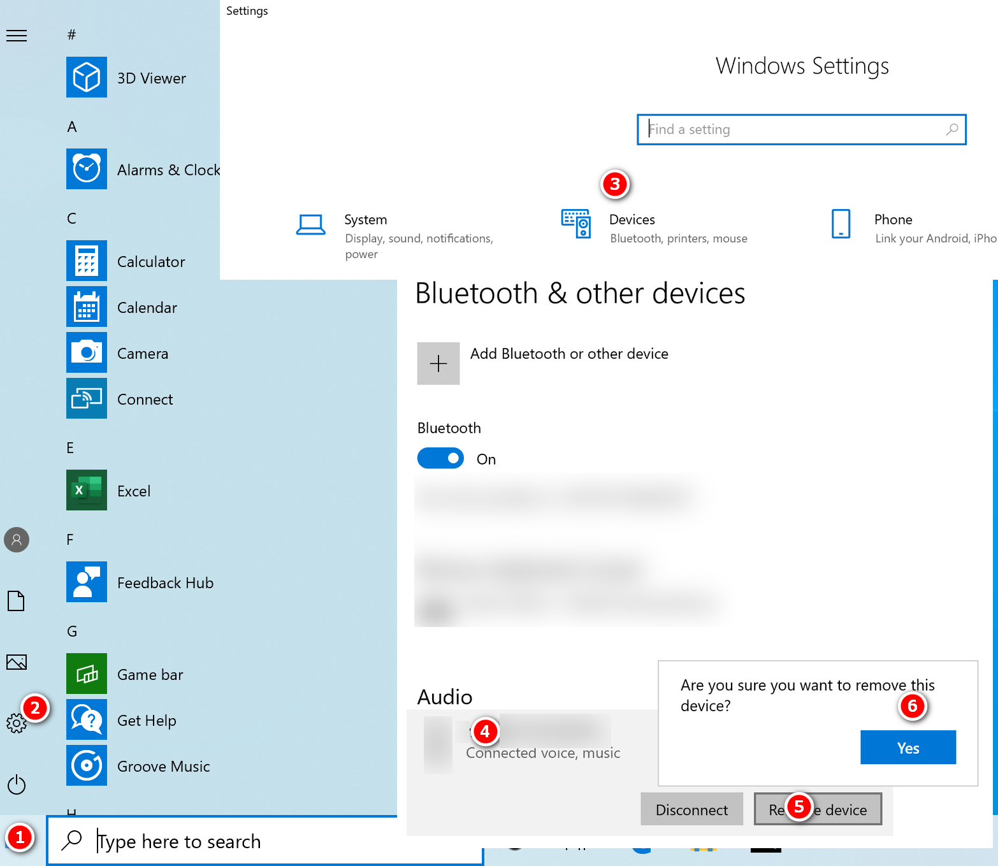Open the Phone settings icon
This screenshot has height=866, width=998.
click(x=841, y=224)
